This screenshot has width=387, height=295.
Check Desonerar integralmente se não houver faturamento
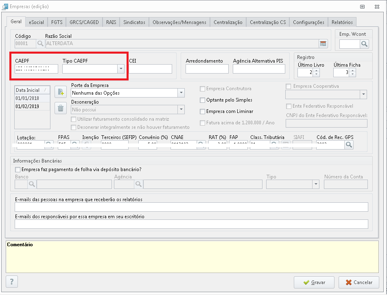tap(73, 128)
